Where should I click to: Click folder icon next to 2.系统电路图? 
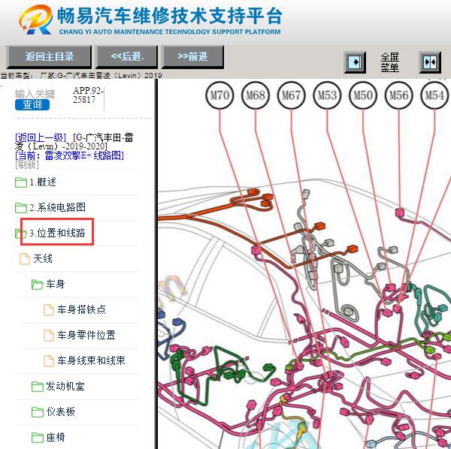click(21, 207)
